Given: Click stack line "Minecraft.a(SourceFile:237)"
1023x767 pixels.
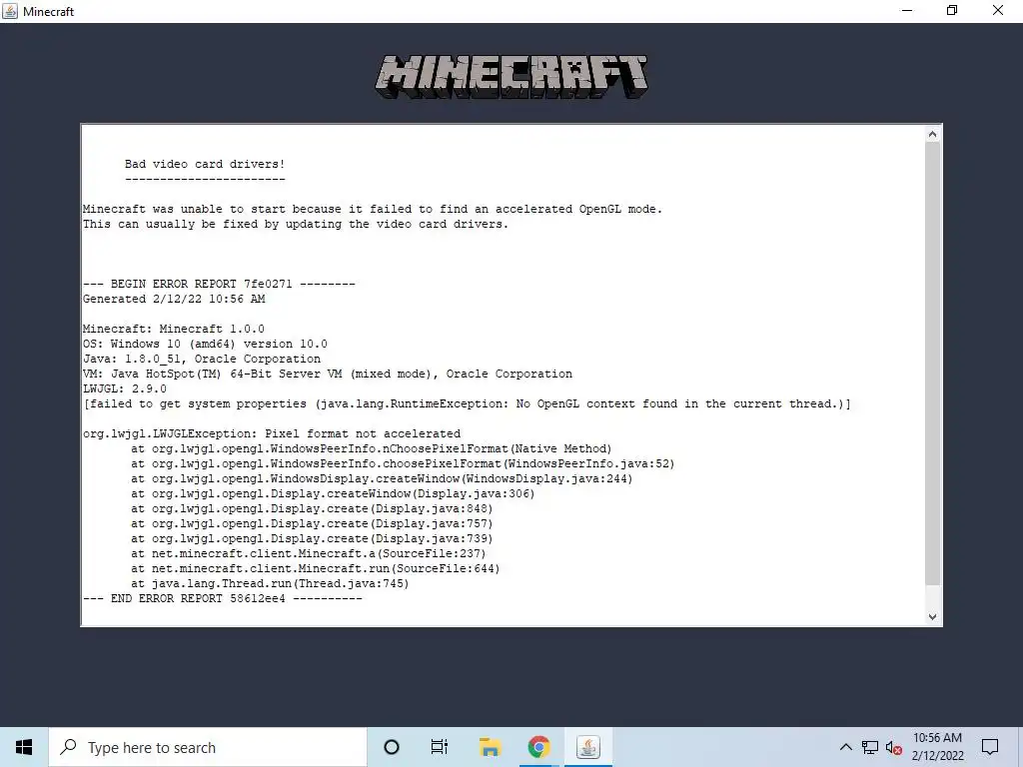Looking at the screenshot, I should point(309,554).
